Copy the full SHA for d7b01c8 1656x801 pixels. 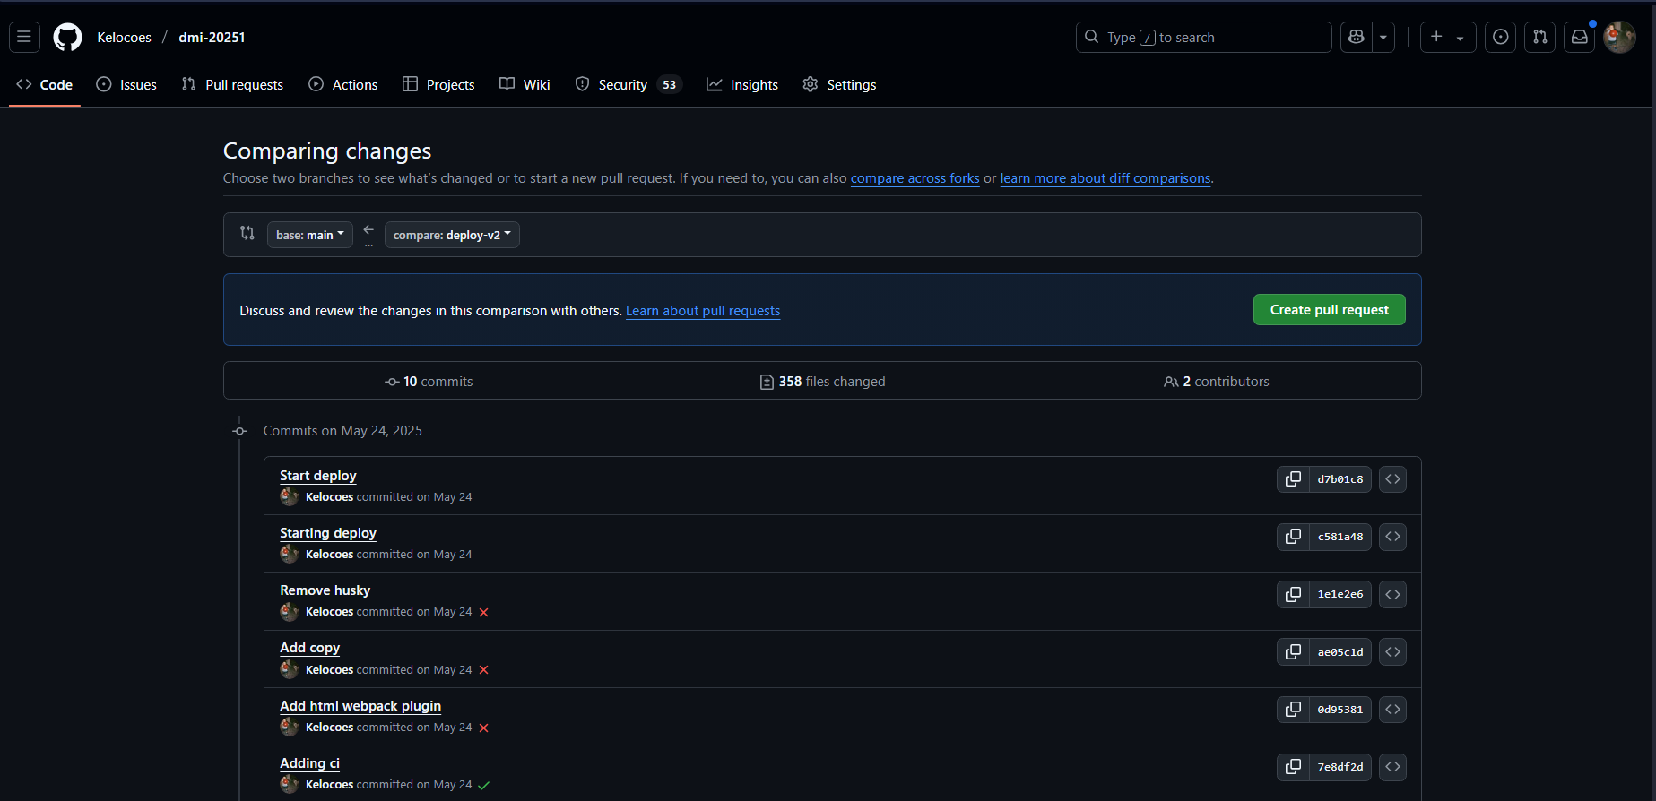click(x=1293, y=479)
